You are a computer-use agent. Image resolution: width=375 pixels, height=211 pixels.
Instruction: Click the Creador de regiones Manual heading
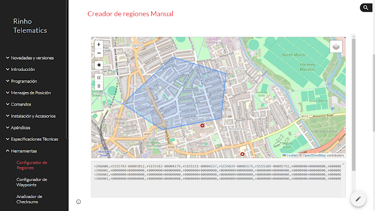pyautogui.click(x=130, y=14)
